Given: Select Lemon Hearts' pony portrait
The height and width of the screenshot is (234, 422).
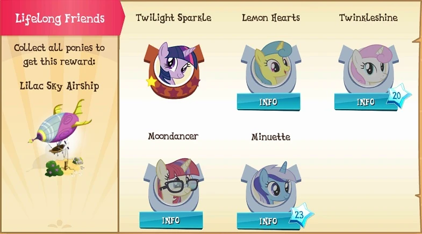Looking at the screenshot, I should [271, 67].
